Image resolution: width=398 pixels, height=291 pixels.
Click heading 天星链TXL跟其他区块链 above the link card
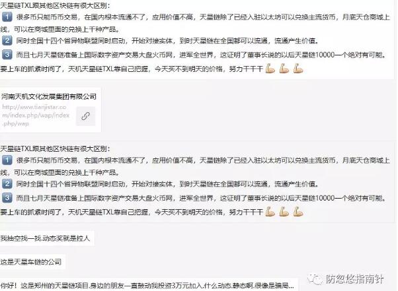point(55,5)
